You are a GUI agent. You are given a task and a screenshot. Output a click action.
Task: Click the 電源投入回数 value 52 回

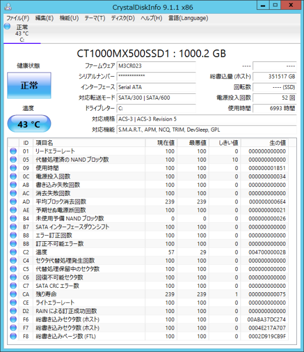[274, 98]
